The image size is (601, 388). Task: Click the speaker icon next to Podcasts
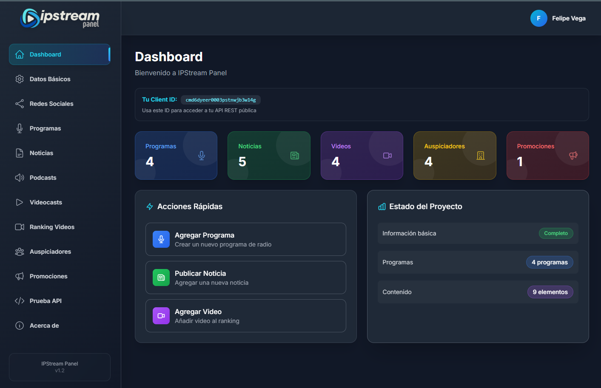(20, 178)
